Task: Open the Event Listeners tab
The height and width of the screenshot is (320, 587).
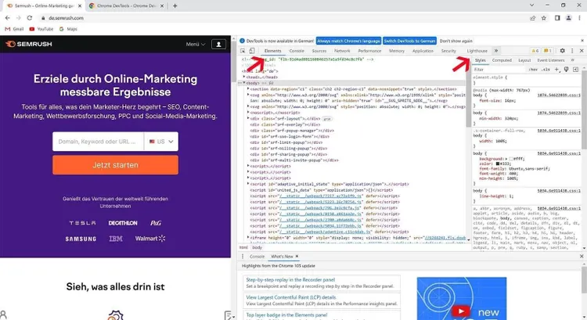Action: click(x=551, y=60)
